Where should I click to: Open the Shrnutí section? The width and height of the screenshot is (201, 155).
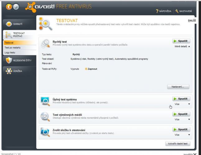(x=20, y=24)
